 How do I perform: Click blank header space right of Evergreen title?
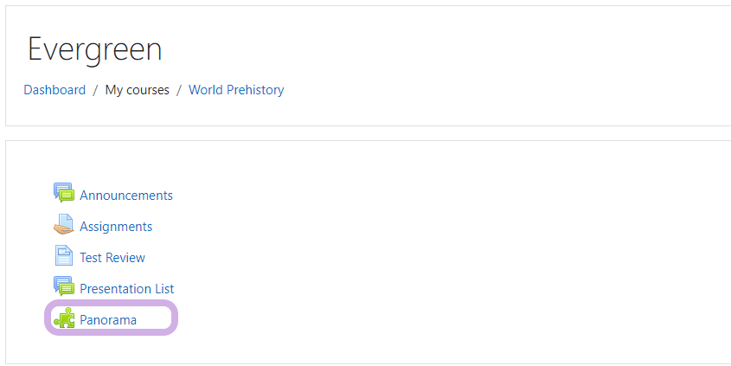[x=433, y=49]
